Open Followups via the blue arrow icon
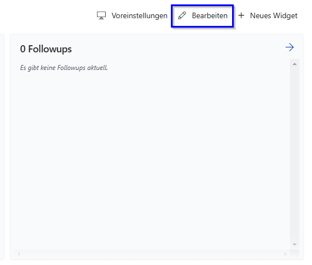The width and height of the screenshot is (312, 265). [x=289, y=47]
